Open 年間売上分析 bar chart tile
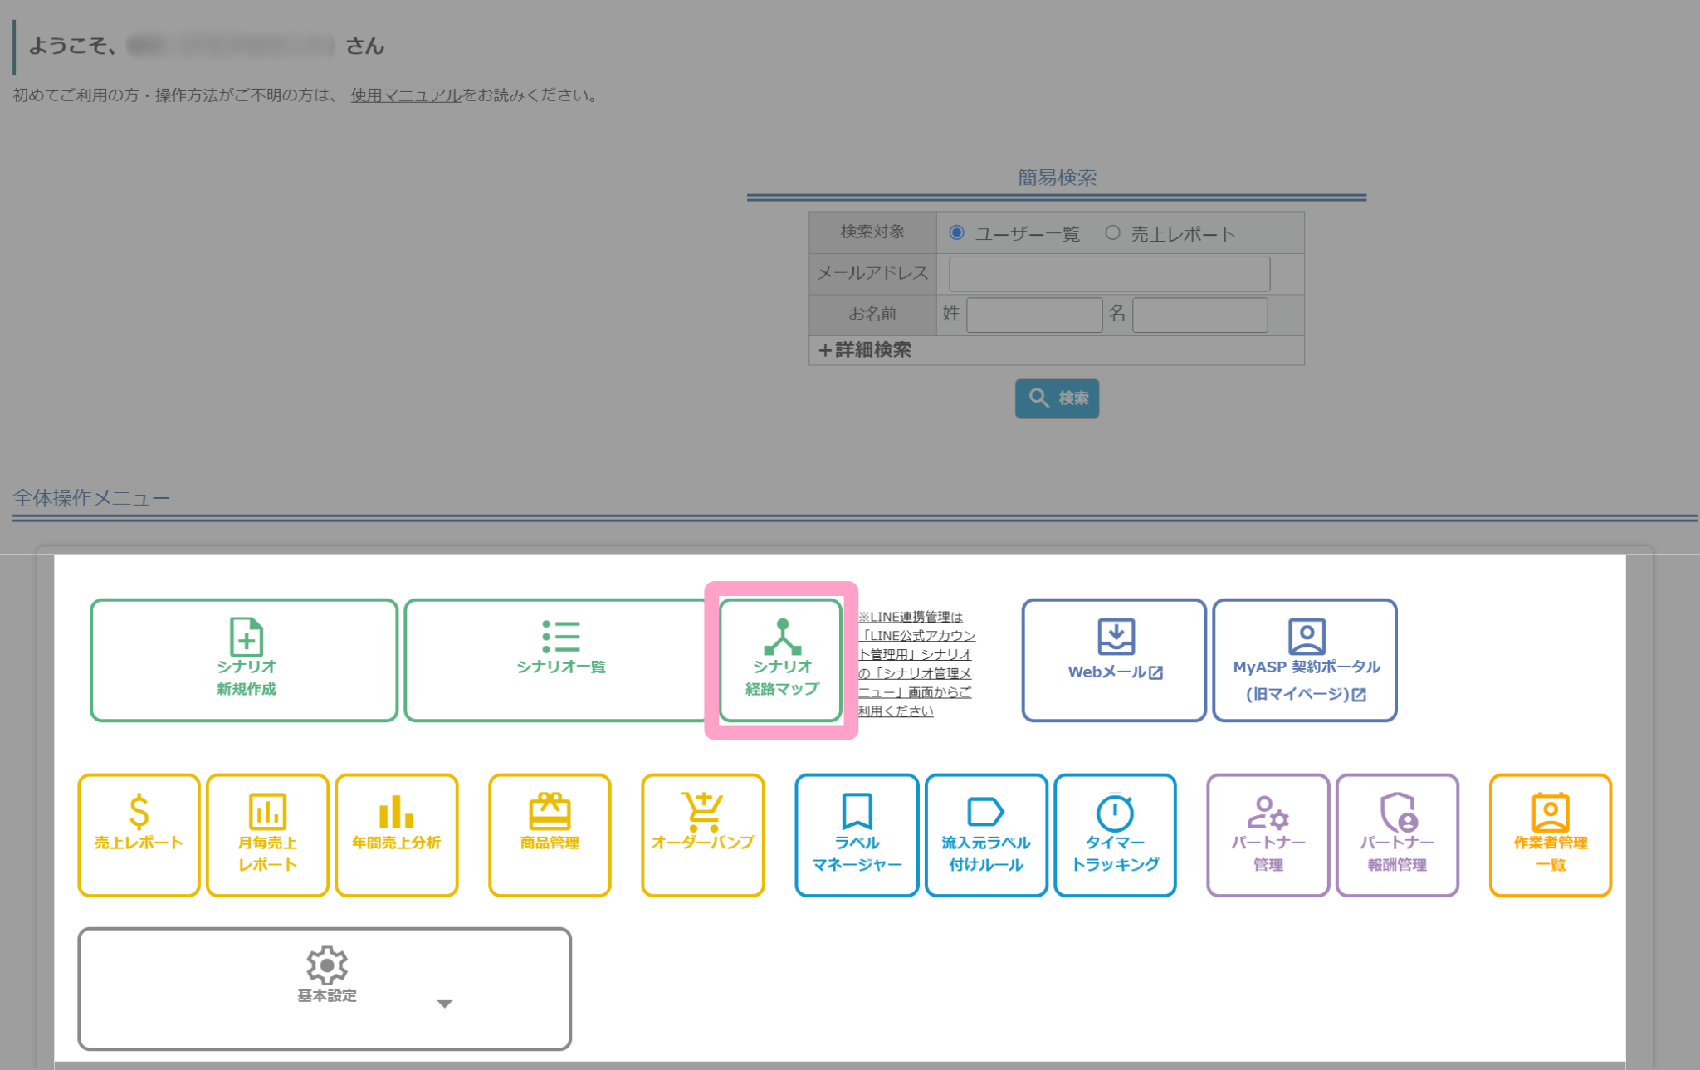Image resolution: width=1700 pixels, height=1070 pixels. [x=396, y=835]
